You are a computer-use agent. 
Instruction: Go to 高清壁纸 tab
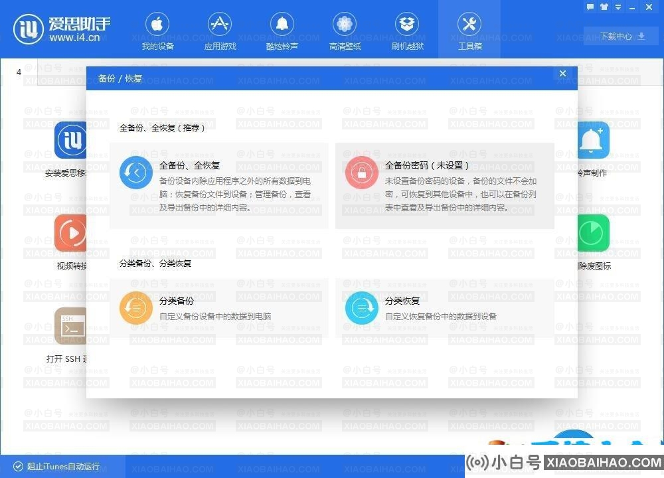pos(345,31)
